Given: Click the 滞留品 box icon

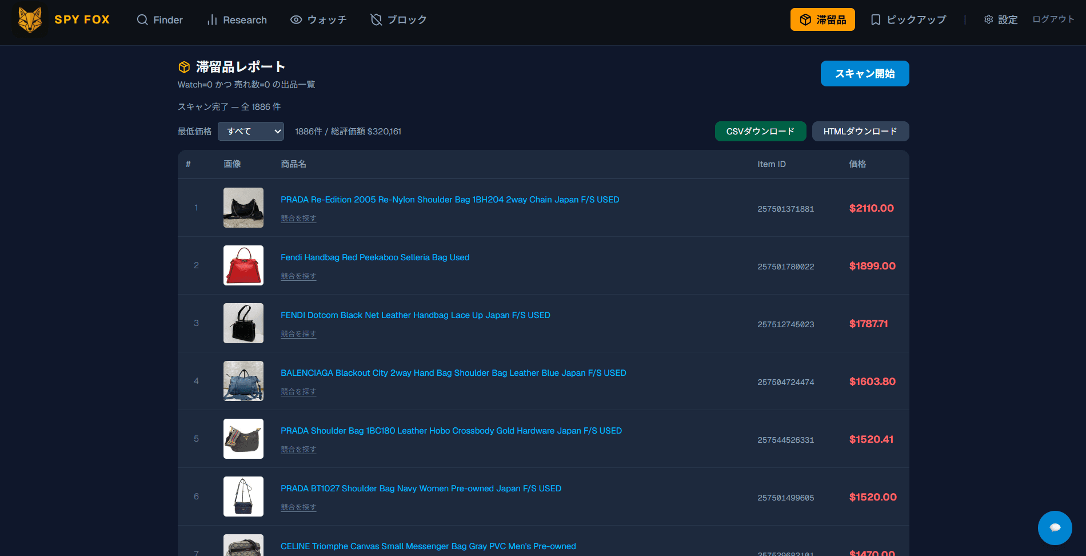Looking at the screenshot, I should 805,19.
